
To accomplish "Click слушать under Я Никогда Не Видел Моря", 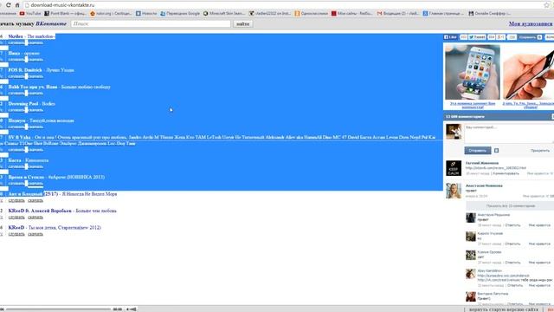I will click(16, 200).
